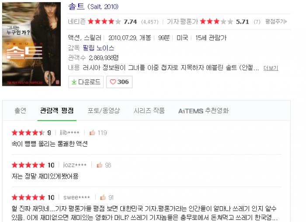Switch to the 출연 tab
Screen dimensions: 306x222
[20, 111]
